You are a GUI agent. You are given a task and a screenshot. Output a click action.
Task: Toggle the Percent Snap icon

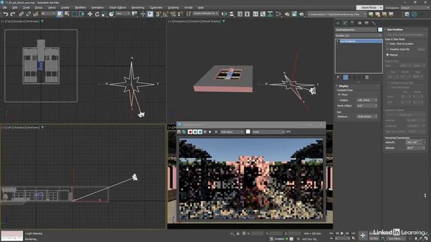click(x=173, y=14)
